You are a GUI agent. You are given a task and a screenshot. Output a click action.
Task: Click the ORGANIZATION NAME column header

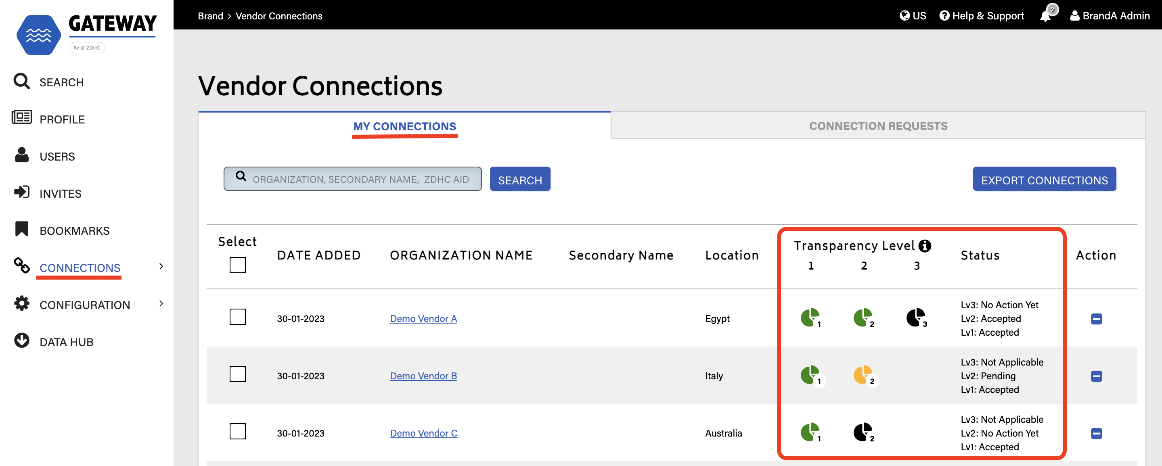coord(461,255)
